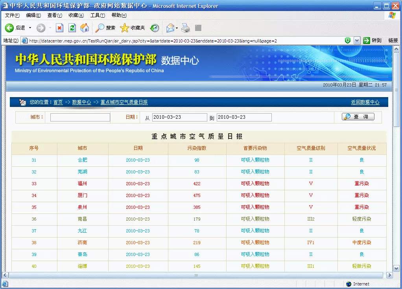402x289 pixels.
Task: Open the 编辑 (Edit) menu
Action: coord(33,15)
